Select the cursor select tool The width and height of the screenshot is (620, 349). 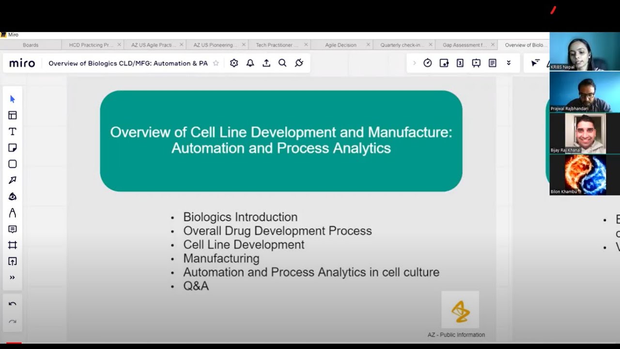tap(13, 99)
